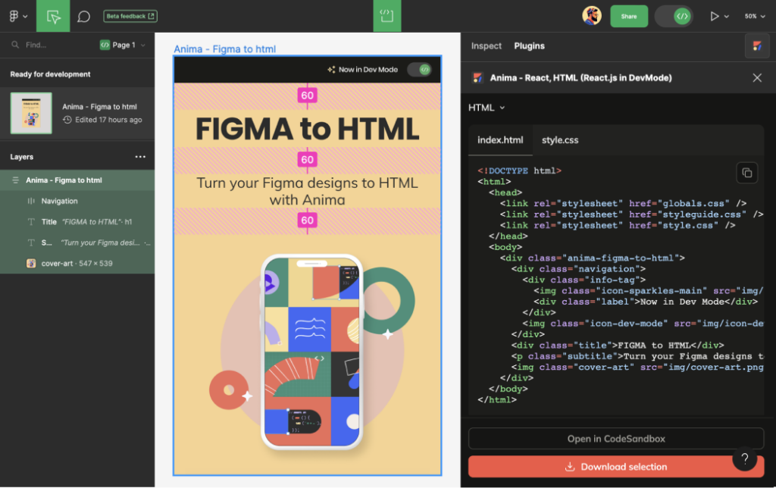
Task: Select the Move tool
Action: pyautogui.click(x=52, y=15)
